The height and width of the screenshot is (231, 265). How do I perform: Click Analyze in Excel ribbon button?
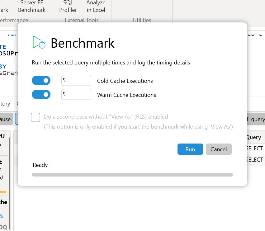pos(96,6)
